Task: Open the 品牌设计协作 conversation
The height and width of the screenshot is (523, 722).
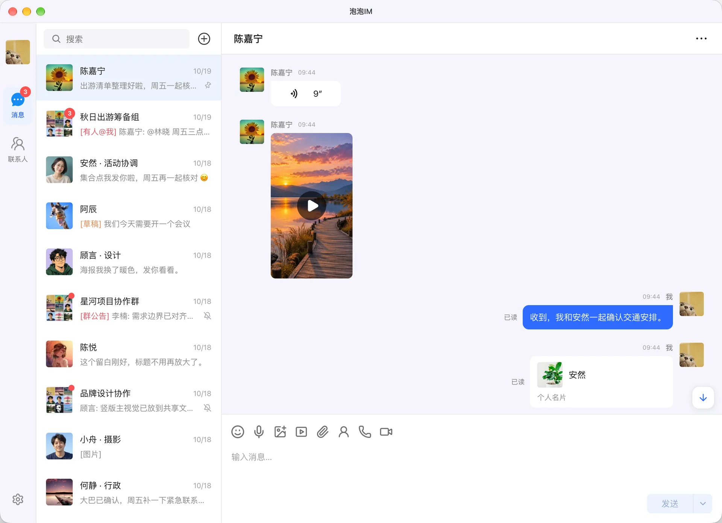Action: point(129,400)
